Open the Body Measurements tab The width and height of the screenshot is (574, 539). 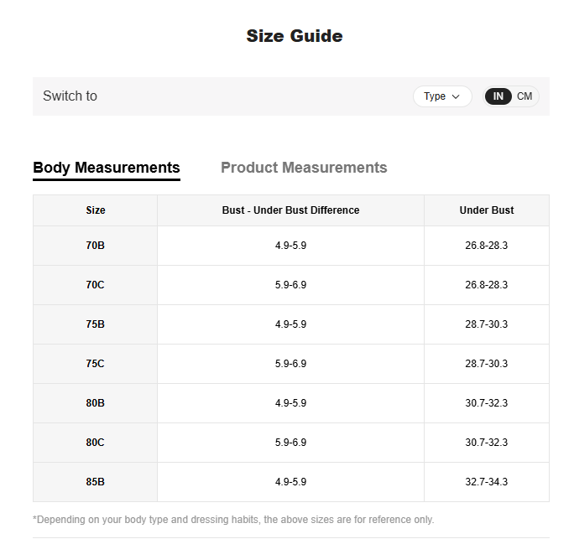tap(107, 168)
